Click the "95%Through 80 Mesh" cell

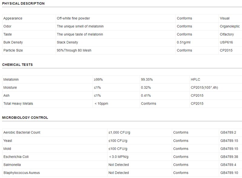74,50
